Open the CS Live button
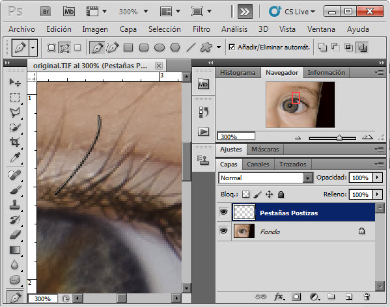390x307 pixels. pyautogui.click(x=292, y=12)
